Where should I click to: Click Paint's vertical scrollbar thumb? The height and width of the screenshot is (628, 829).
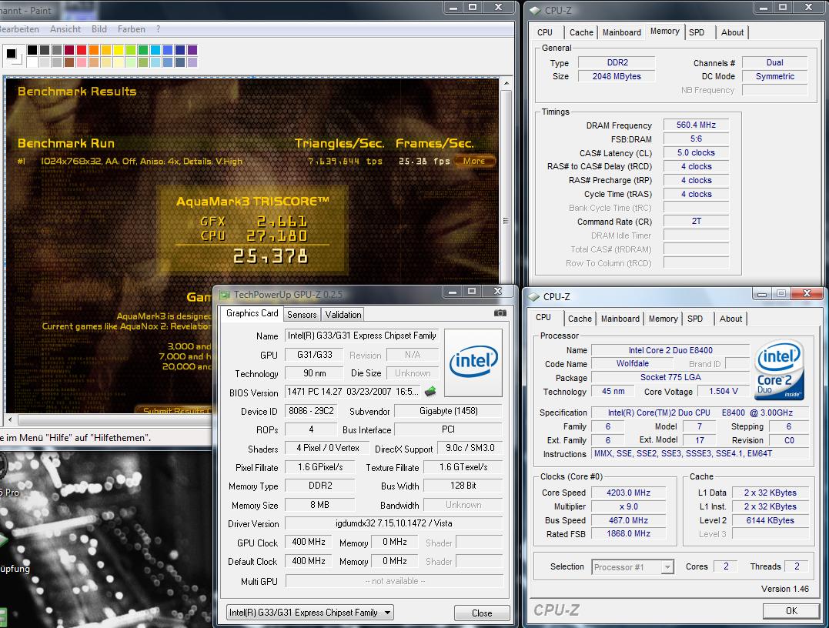click(506, 220)
